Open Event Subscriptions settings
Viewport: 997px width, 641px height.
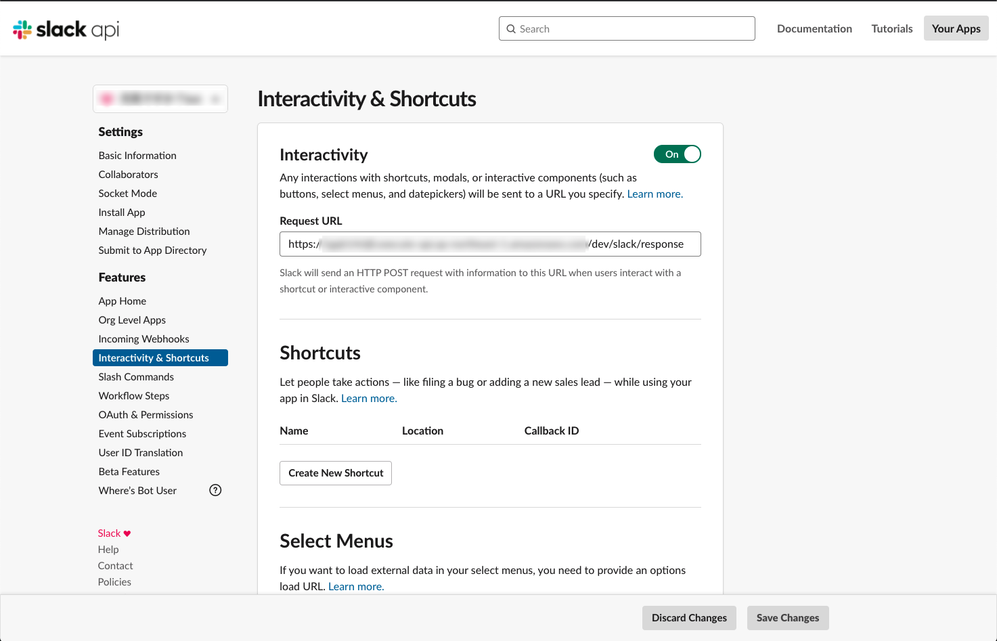(142, 433)
